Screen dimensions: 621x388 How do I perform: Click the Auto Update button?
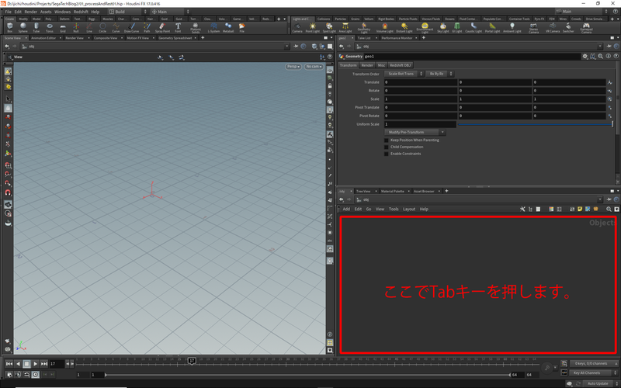pyautogui.click(x=598, y=383)
